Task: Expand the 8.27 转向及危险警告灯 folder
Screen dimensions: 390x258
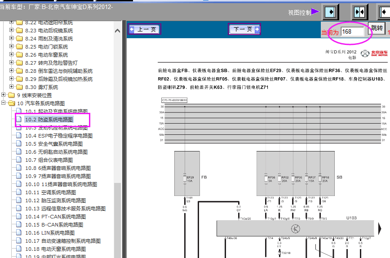Action: pyautogui.click(x=11, y=62)
